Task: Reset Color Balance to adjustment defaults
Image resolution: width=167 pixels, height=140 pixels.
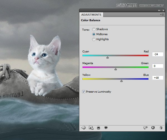Action: tap(153, 127)
